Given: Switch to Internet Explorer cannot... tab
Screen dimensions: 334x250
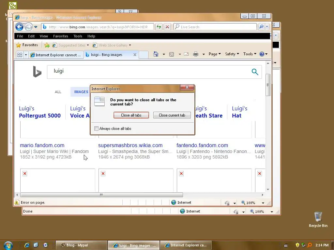Looking at the screenshot, I should pos(56,55).
